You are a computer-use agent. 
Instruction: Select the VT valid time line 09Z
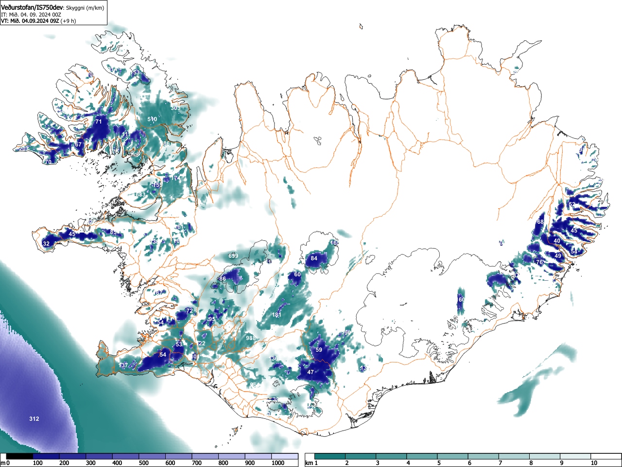click(38, 21)
